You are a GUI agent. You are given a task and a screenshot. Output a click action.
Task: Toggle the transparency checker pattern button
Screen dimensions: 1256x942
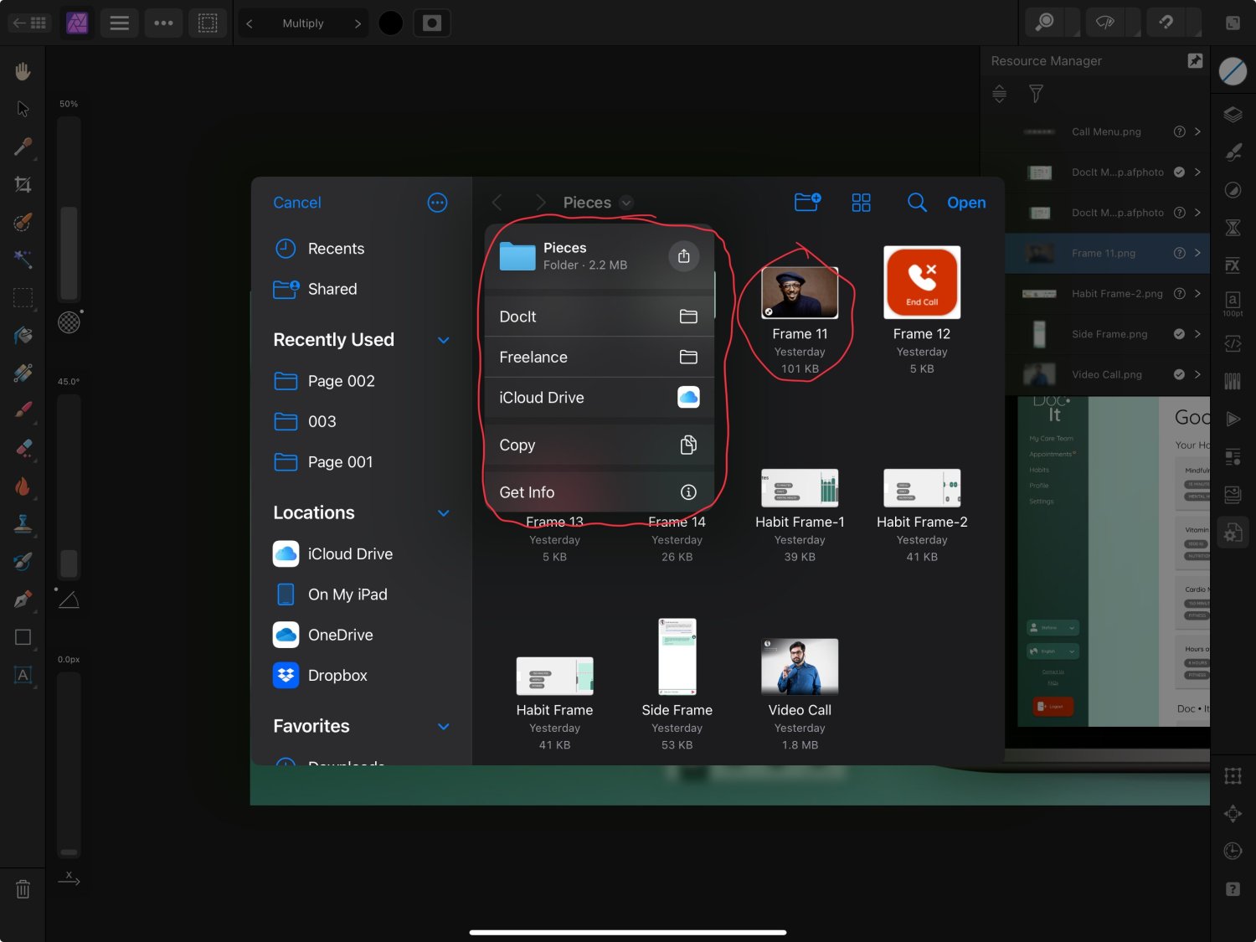coord(69,322)
